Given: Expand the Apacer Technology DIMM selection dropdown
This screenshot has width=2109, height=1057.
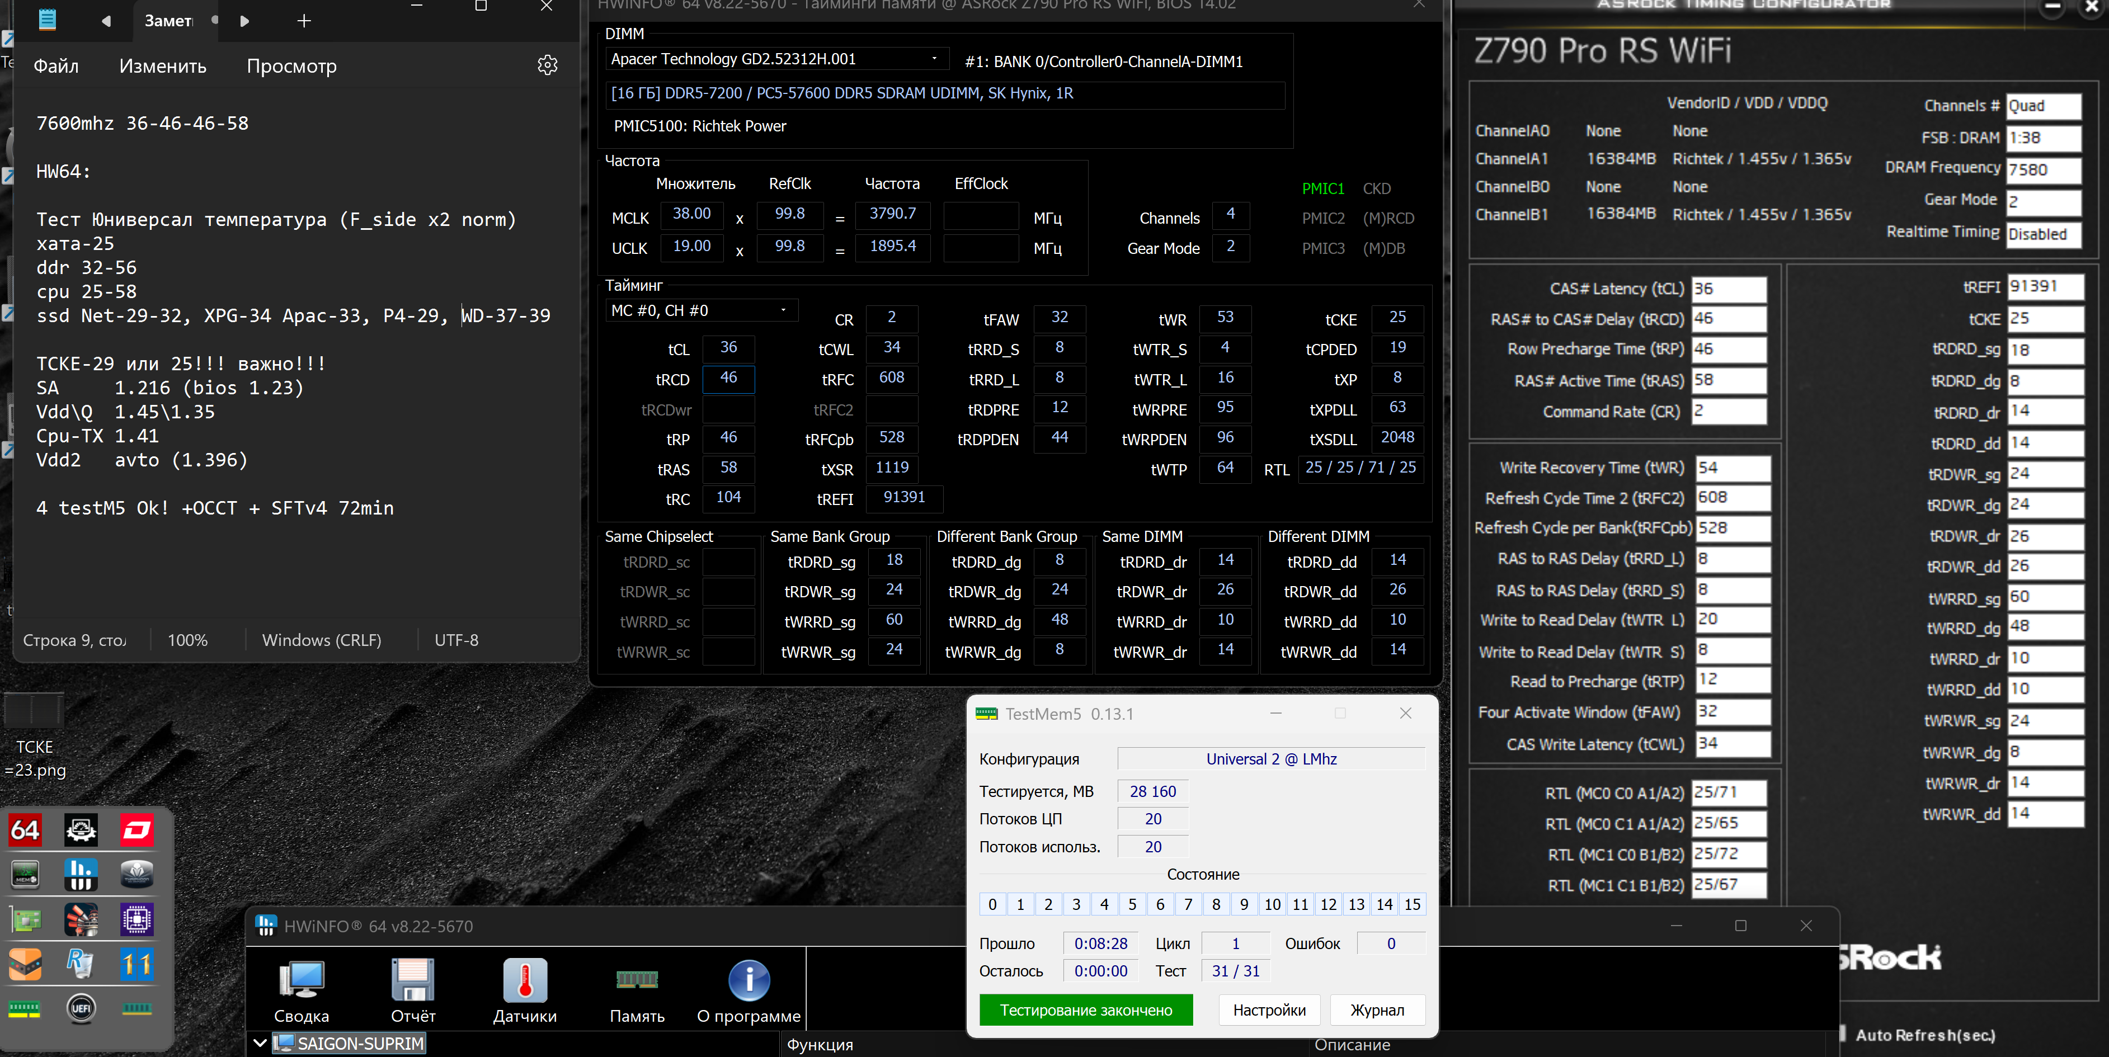Looking at the screenshot, I should (934, 59).
